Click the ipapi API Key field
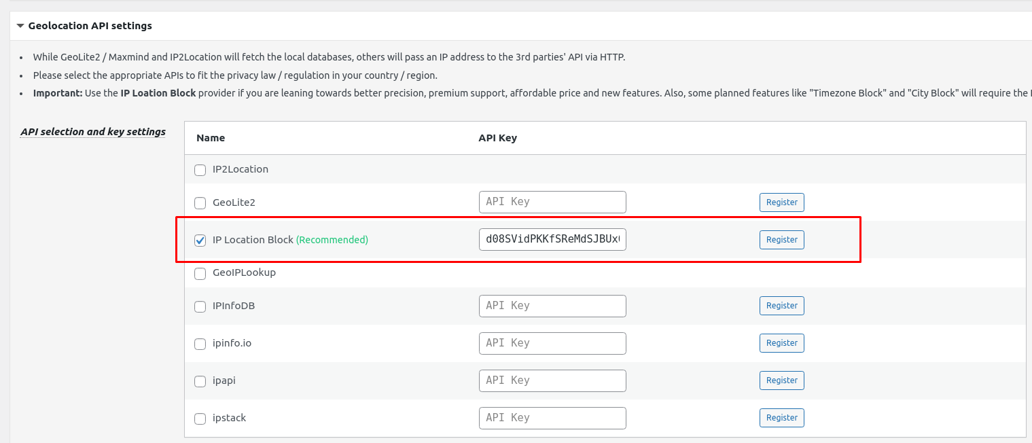Image resolution: width=1032 pixels, height=443 pixels. coord(552,380)
